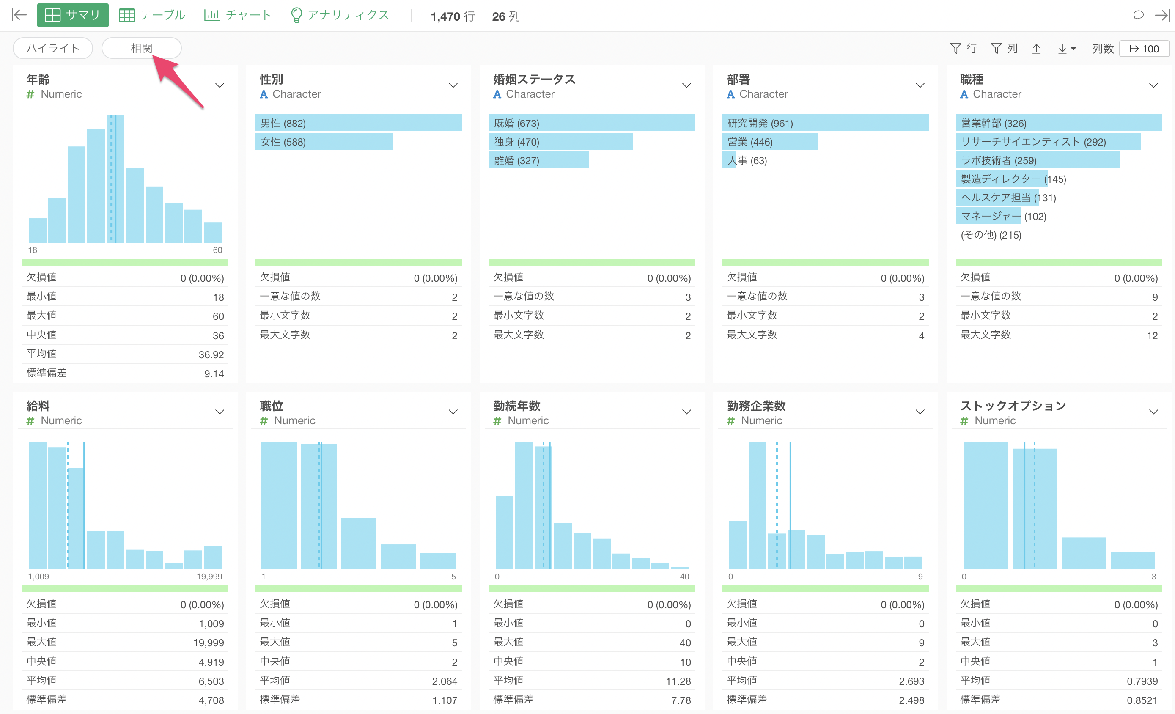Image resolution: width=1175 pixels, height=714 pixels.
Task: Expand the right panel arrow icon
Action: pyautogui.click(x=1162, y=15)
